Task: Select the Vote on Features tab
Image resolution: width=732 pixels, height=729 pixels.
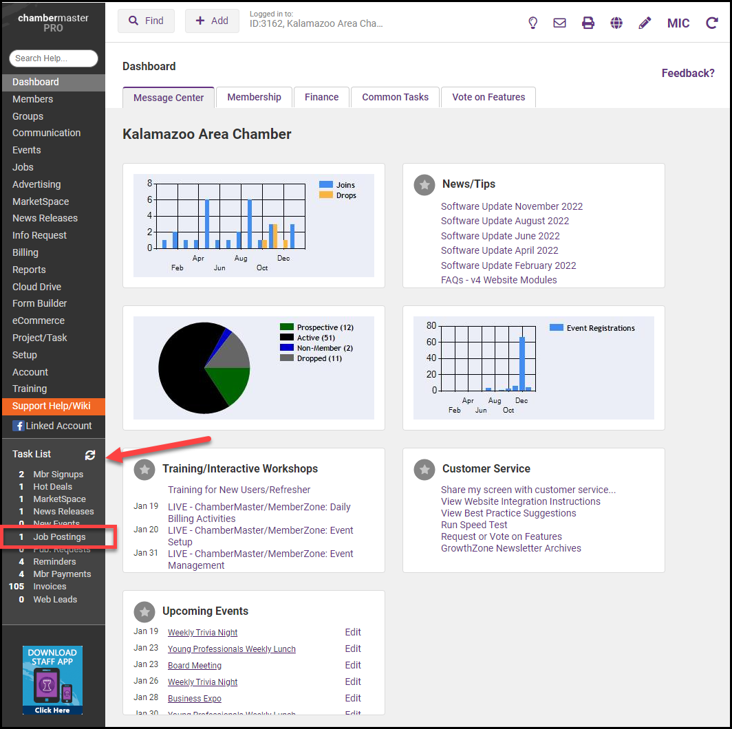Action: [488, 97]
